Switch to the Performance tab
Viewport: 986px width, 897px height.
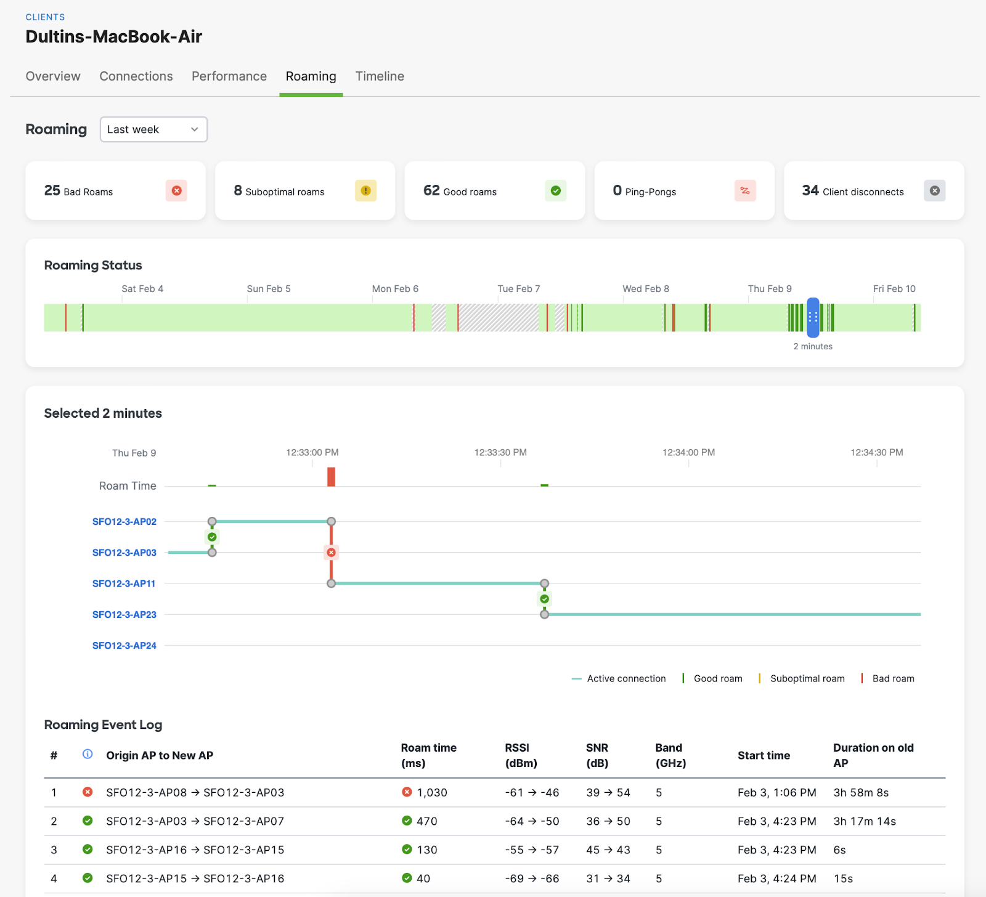click(229, 76)
